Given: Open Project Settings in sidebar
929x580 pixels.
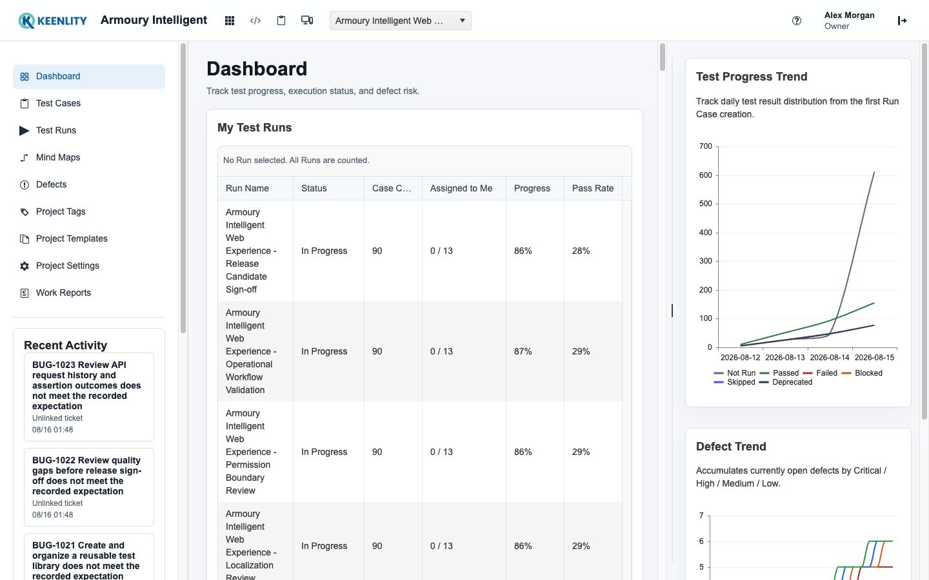Looking at the screenshot, I should [x=89, y=266].
